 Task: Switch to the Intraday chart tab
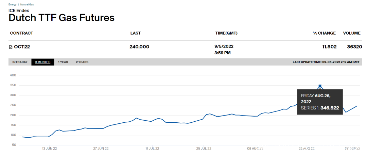click(x=20, y=62)
